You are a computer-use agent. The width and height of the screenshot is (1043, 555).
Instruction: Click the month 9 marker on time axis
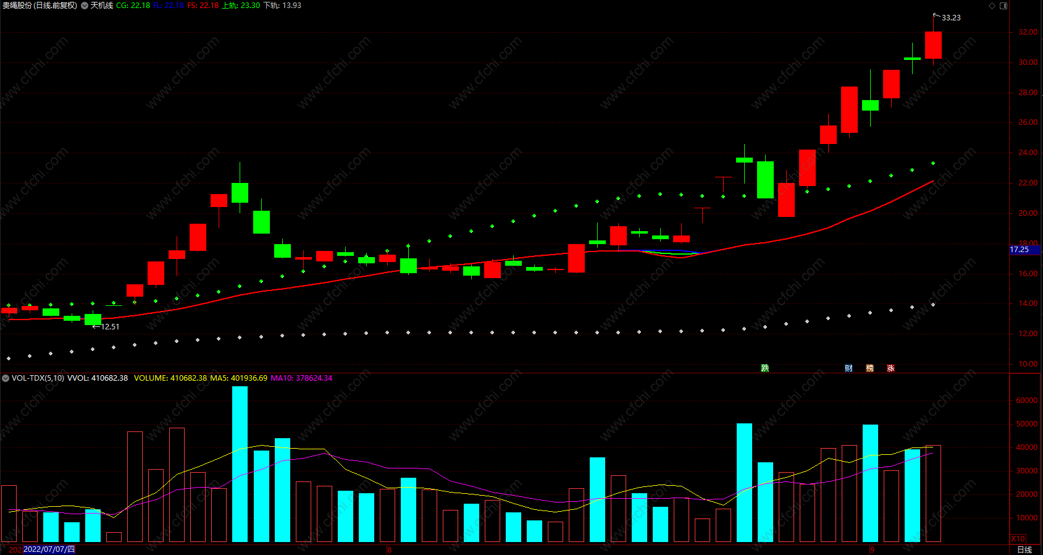872,549
